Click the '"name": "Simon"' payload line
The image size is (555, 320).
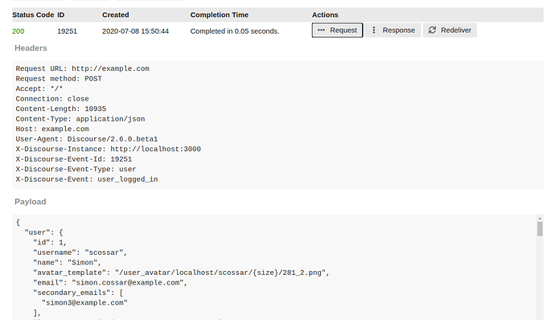pos(68,263)
